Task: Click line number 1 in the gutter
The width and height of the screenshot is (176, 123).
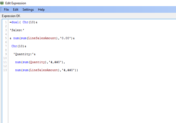Action: pos(6,22)
